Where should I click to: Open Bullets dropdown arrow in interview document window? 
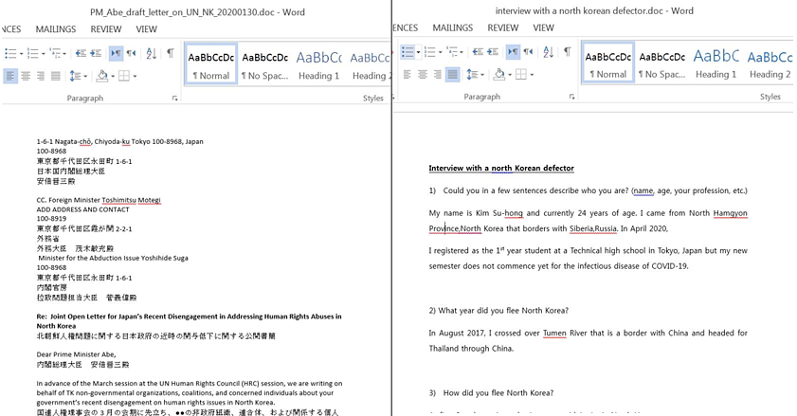[418, 52]
